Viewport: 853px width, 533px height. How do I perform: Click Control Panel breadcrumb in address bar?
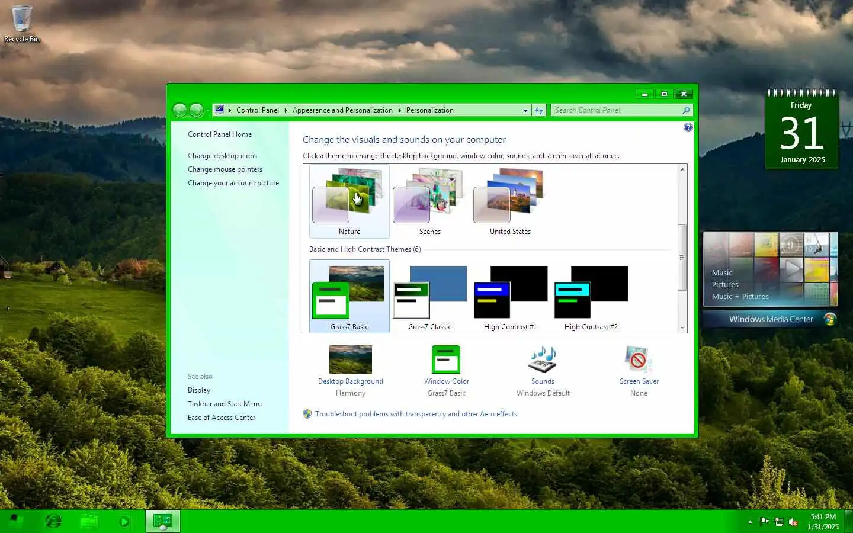(258, 110)
